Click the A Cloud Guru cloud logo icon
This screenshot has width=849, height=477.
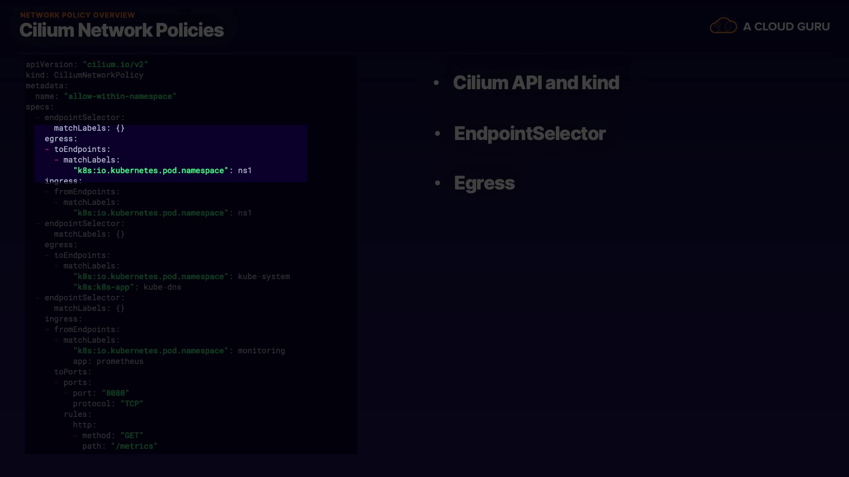coord(723,26)
